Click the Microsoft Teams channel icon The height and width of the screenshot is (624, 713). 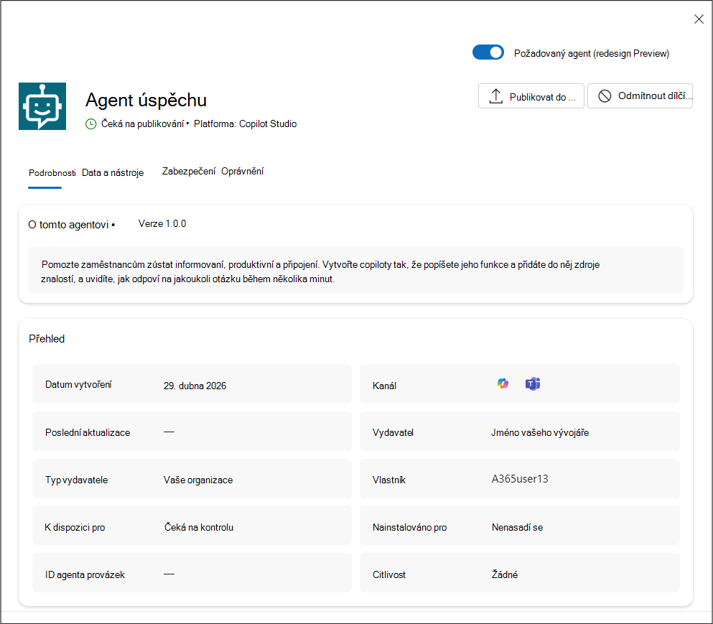[x=533, y=384]
